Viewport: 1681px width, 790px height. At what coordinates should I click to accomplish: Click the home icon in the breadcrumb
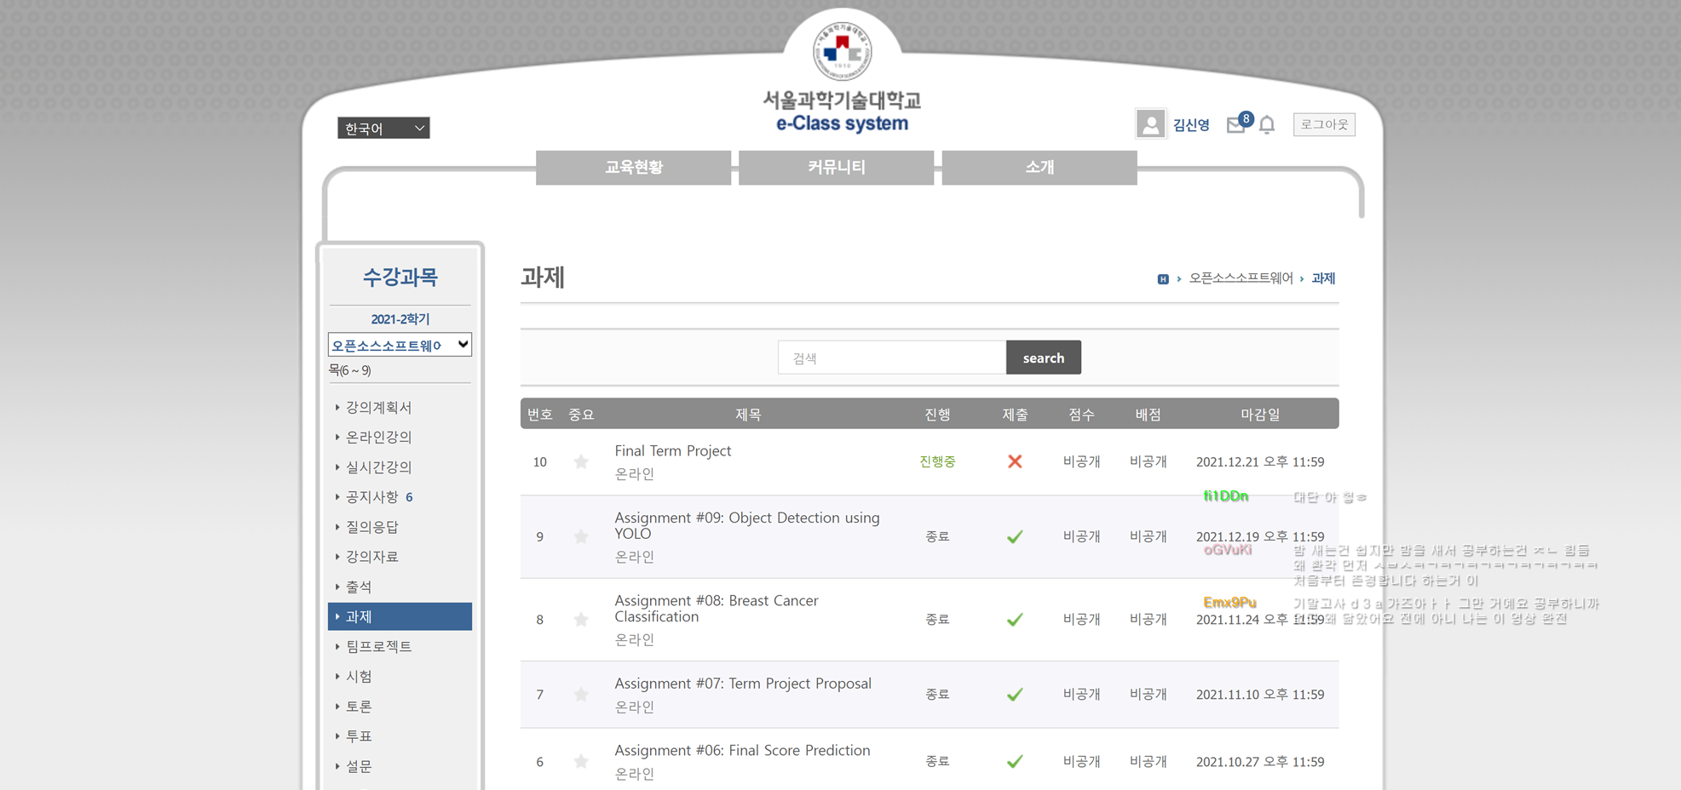pyautogui.click(x=1162, y=278)
